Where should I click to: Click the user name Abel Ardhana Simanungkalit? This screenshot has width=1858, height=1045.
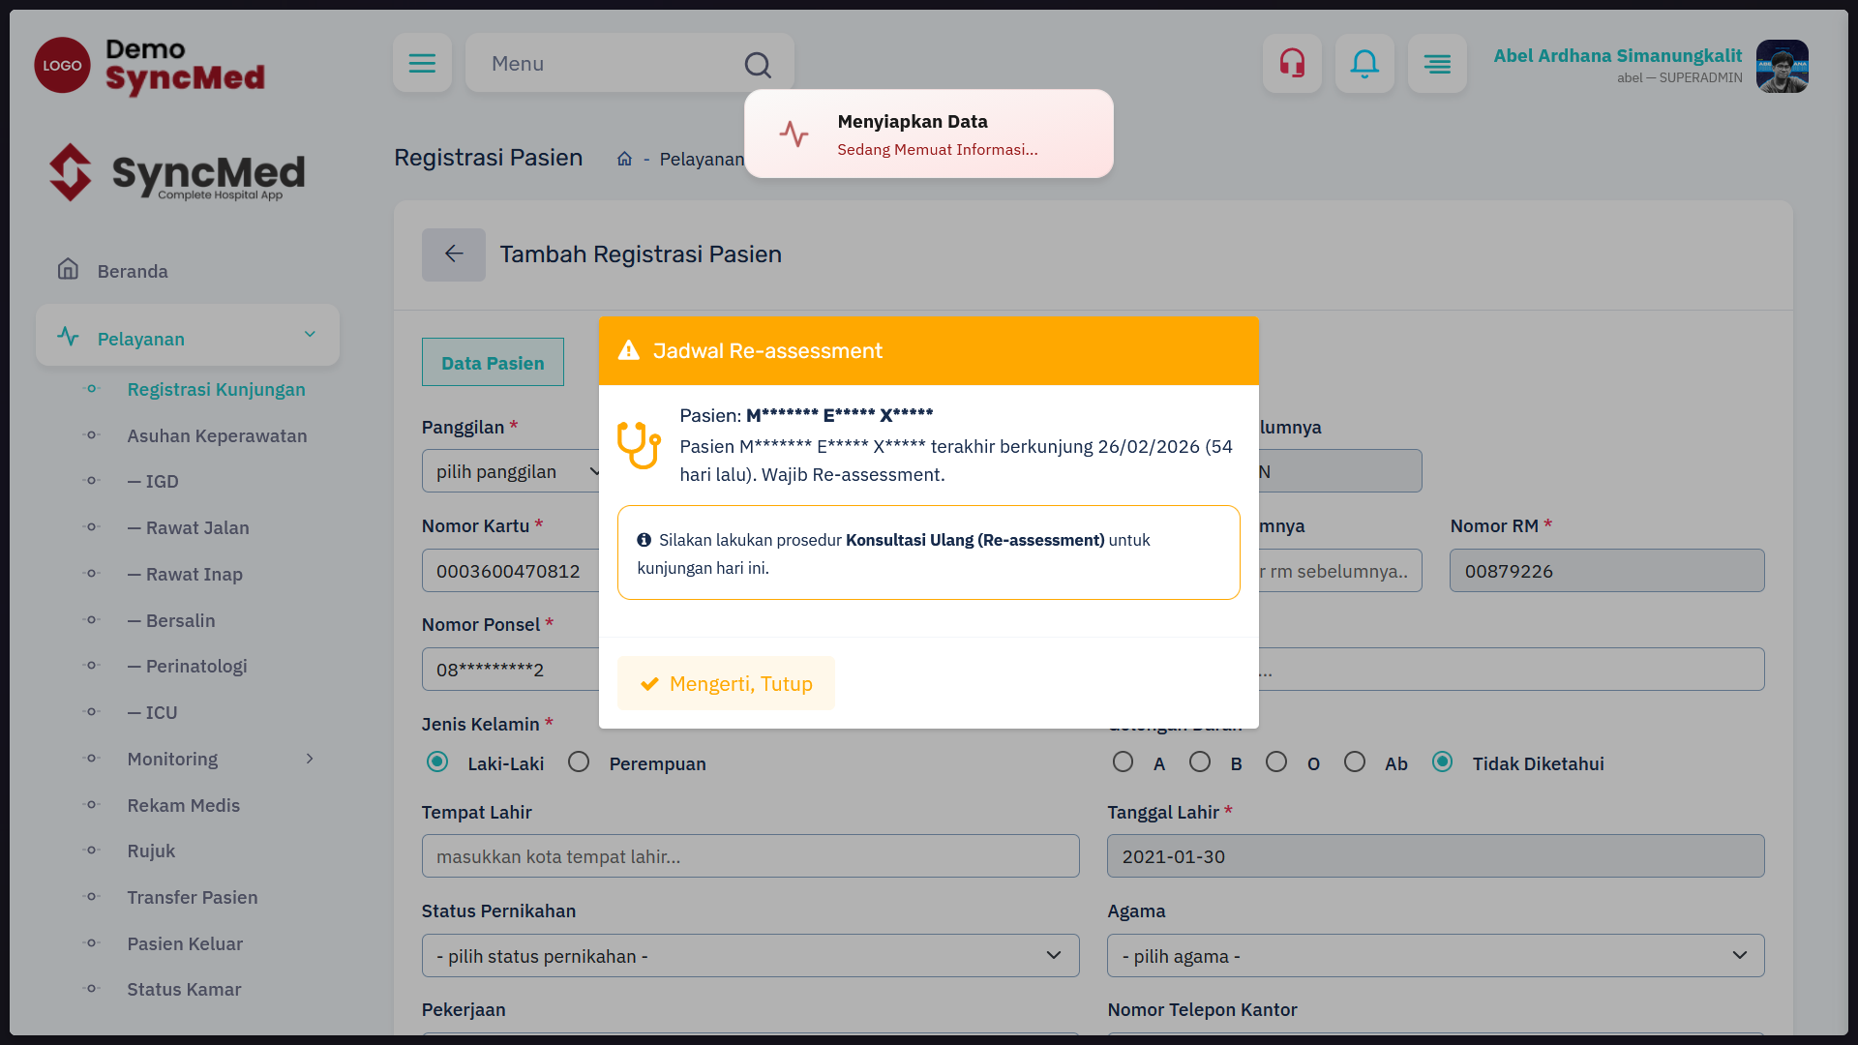click(x=1617, y=55)
